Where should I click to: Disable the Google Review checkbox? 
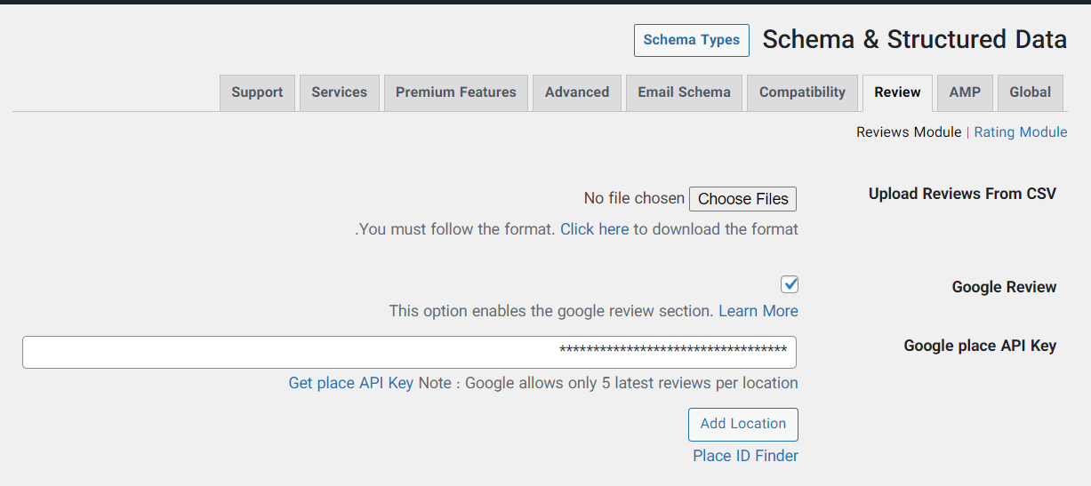(790, 285)
